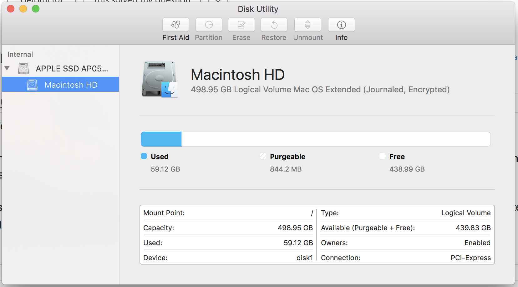Click the Mount Point row in details table
Viewport: 518px width, 287px height.
tap(228, 213)
